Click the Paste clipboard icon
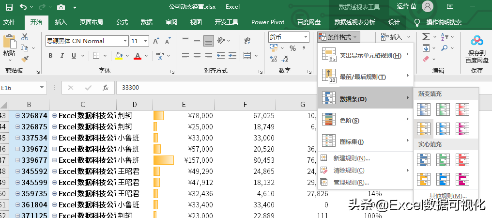 tap(9, 42)
